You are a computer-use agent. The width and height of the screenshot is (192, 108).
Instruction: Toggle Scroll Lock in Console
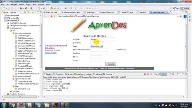coord(159,74)
